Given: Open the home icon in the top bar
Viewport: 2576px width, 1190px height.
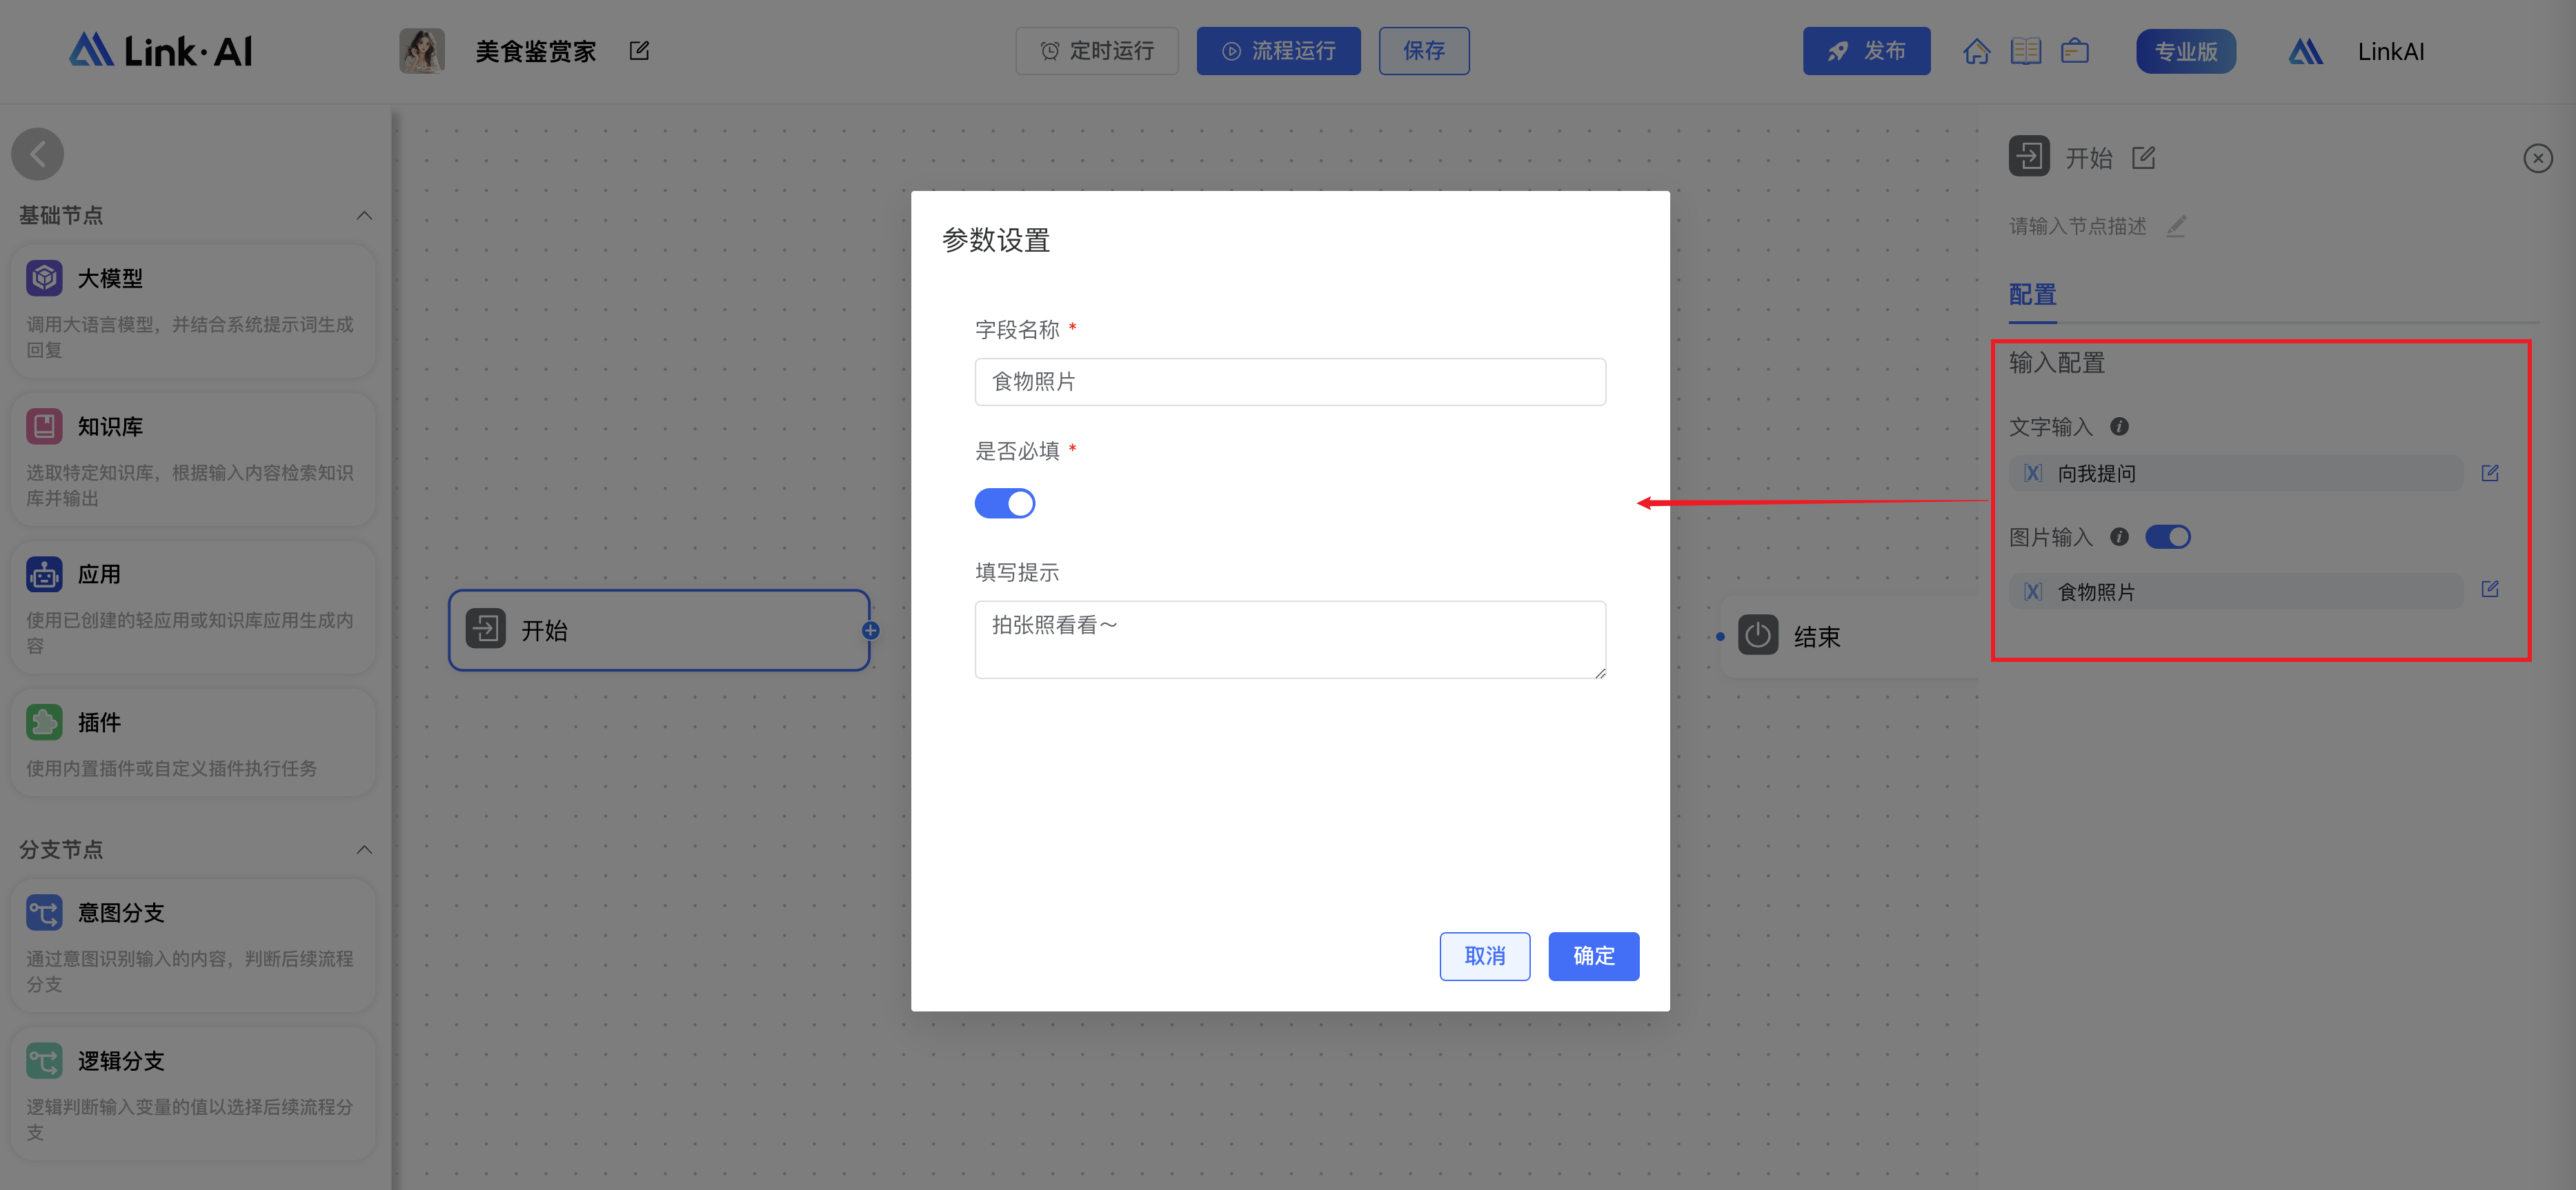Looking at the screenshot, I should [x=1977, y=50].
